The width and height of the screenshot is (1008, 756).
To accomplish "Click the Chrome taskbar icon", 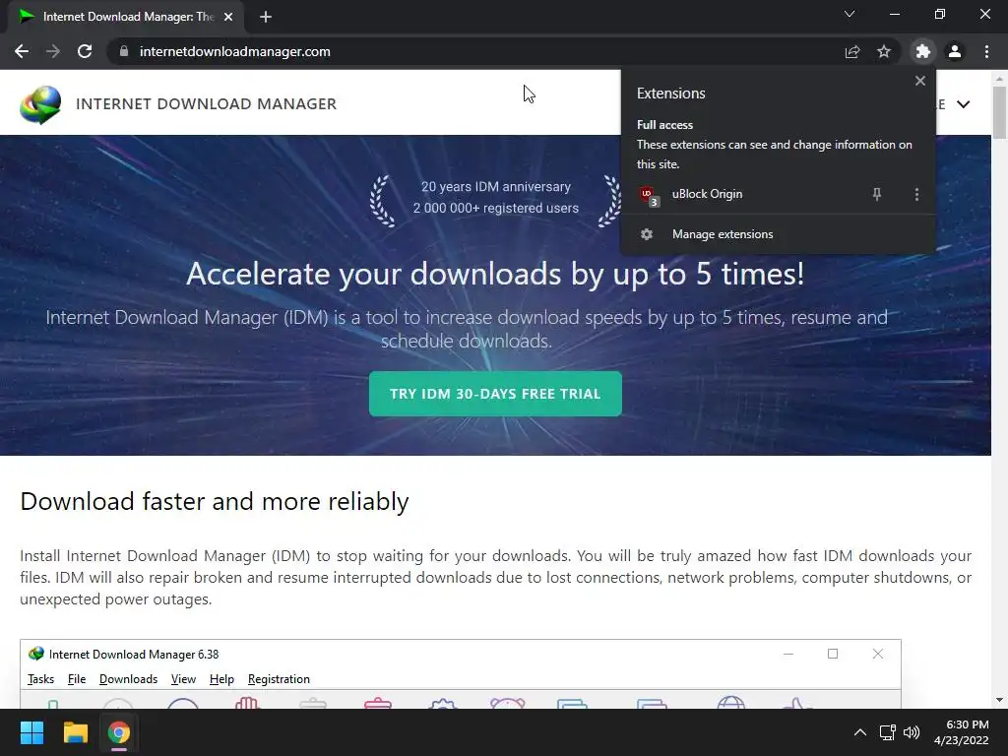I will 118,732.
